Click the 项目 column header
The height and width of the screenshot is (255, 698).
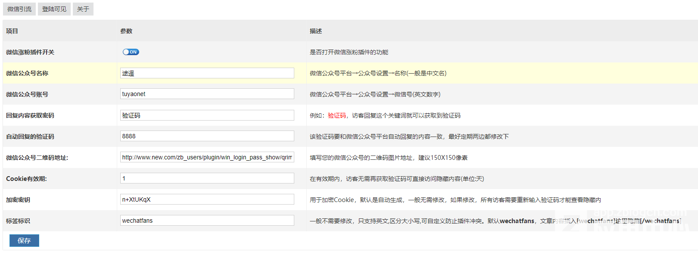tap(12, 31)
